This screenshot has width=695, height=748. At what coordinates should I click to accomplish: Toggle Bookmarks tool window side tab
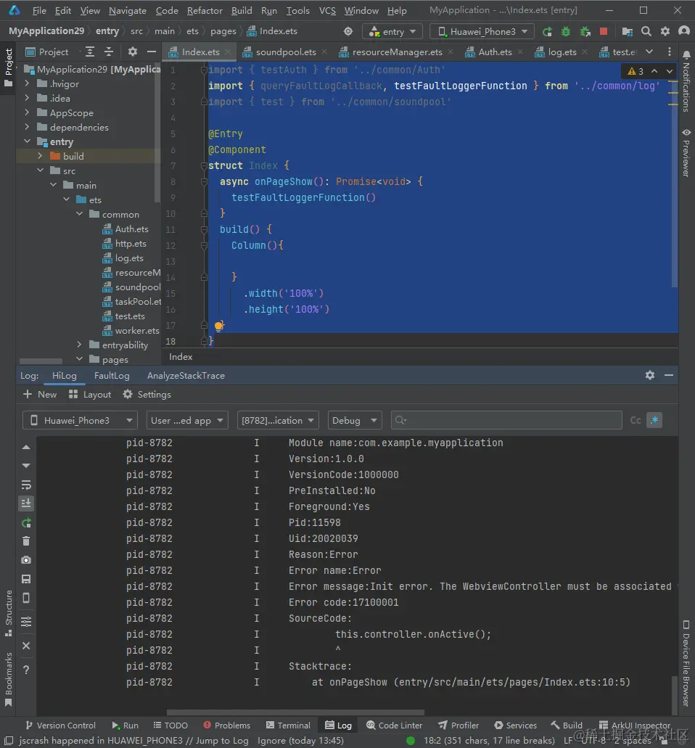[x=8, y=680]
